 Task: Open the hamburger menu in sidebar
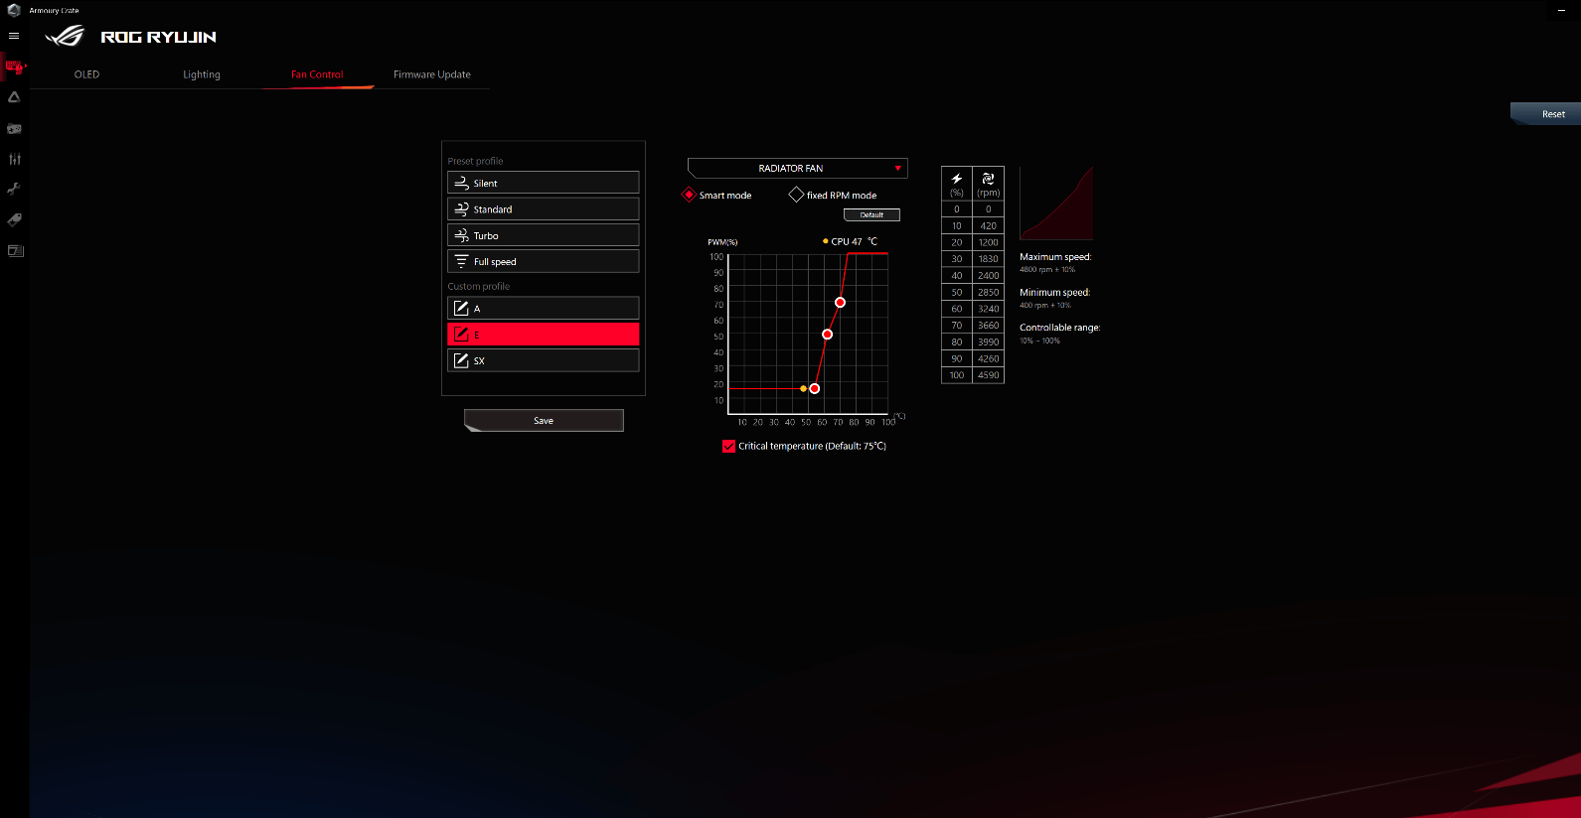[x=14, y=36]
